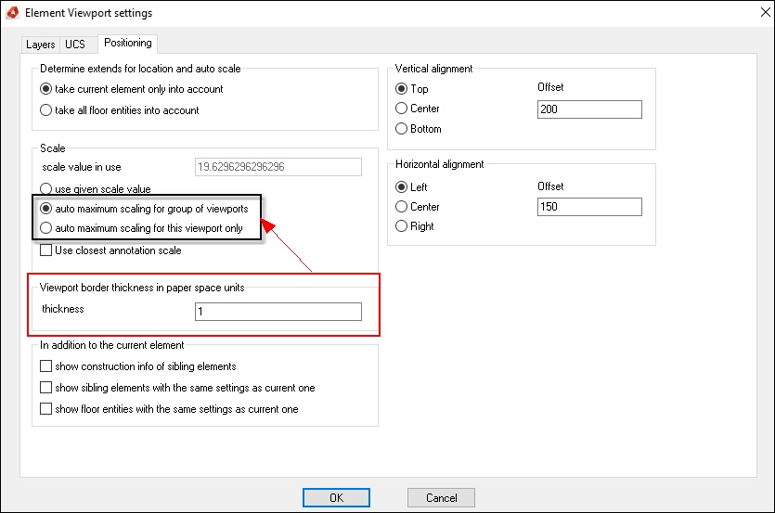Click 'Viewport border thickness in paper space units' heading

[142, 288]
